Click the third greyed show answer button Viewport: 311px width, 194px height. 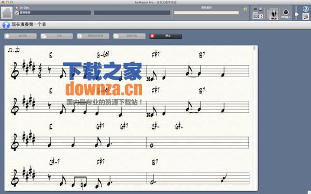(93, 36)
